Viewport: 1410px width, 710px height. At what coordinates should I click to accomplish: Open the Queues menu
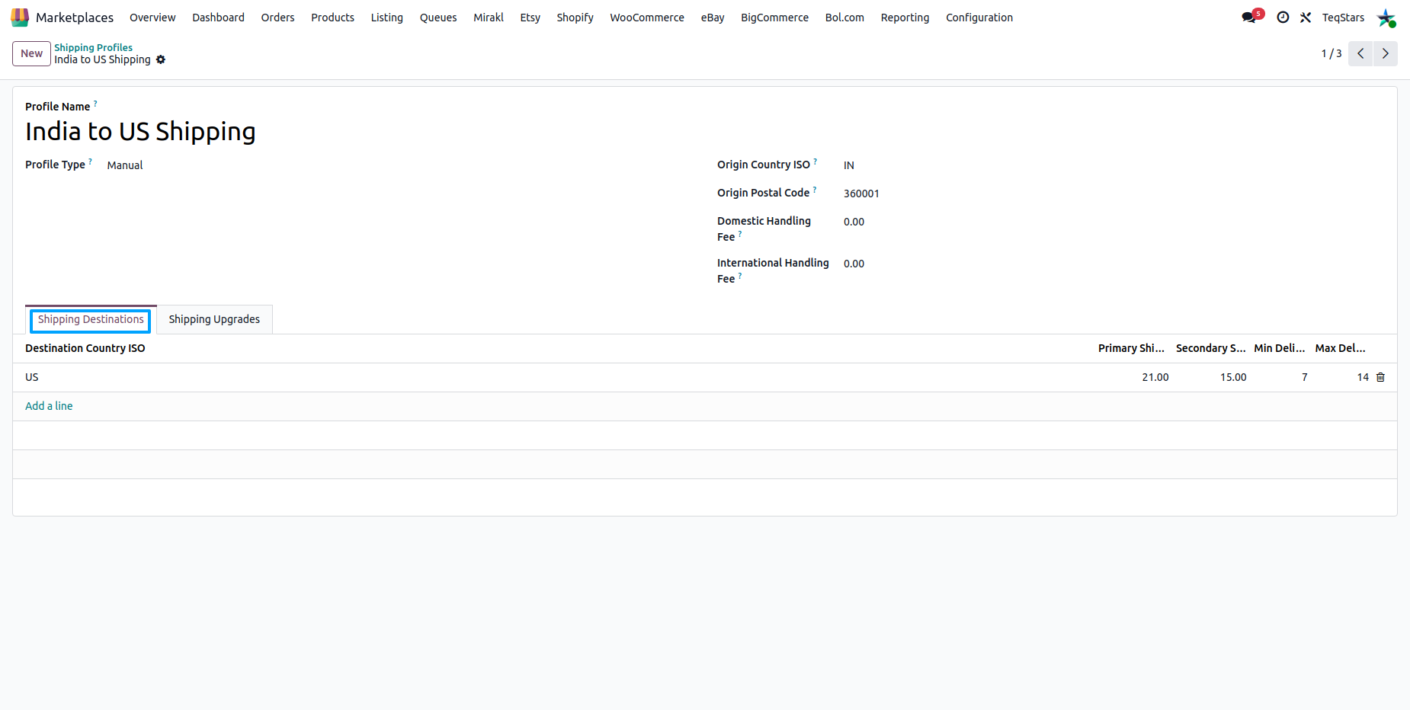(x=438, y=18)
